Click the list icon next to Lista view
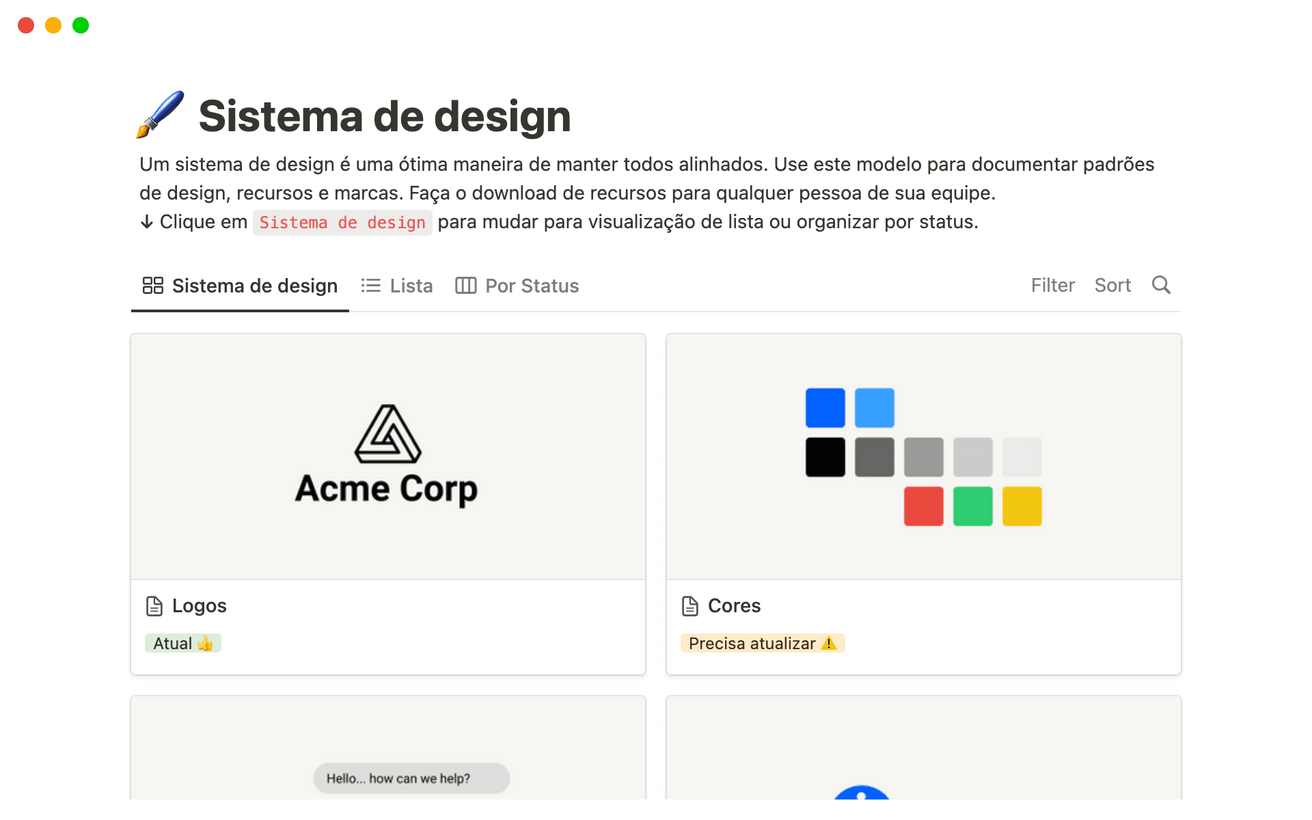The width and height of the screenshot is (1312, 820). click(371, 286)
